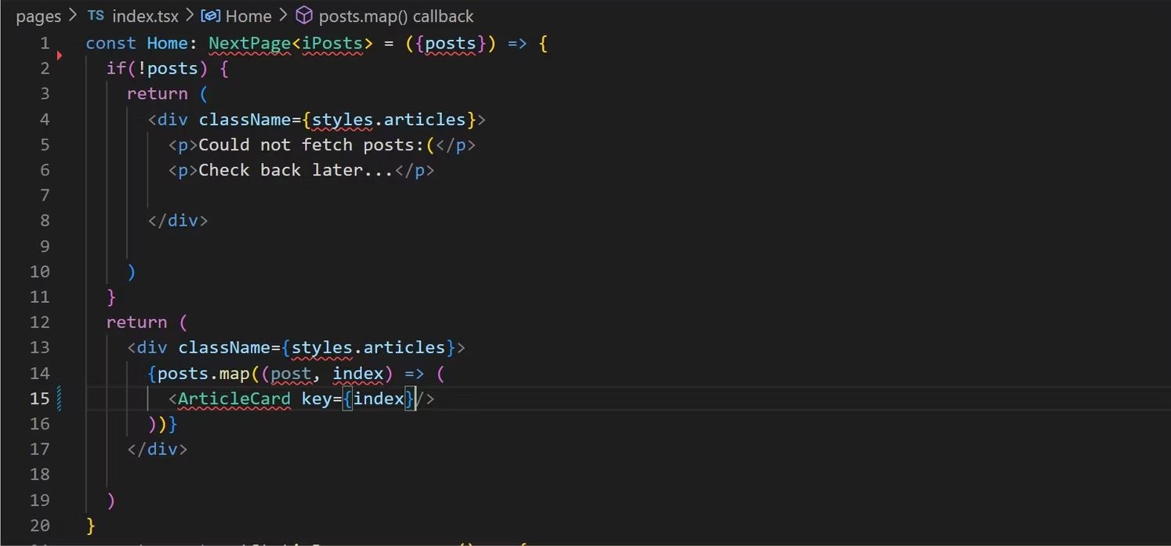Open the 'posts.map() callback' breadcrumb
Image resolution: width=1171 pixels, height=546 pixels.
[396, 16]
